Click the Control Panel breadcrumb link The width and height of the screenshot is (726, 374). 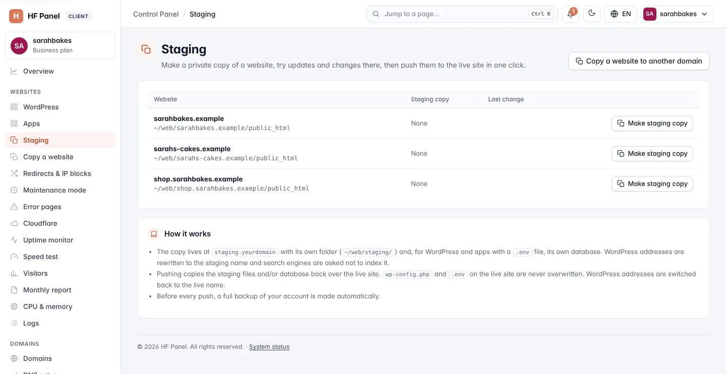coord(156,14)
